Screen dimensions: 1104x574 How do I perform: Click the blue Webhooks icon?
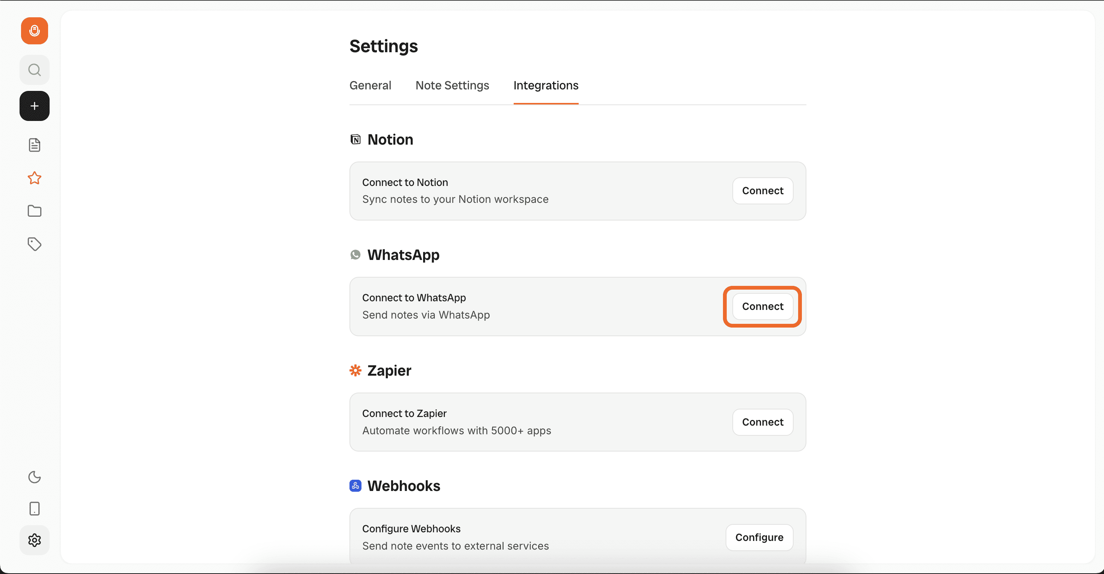(355, 486)
